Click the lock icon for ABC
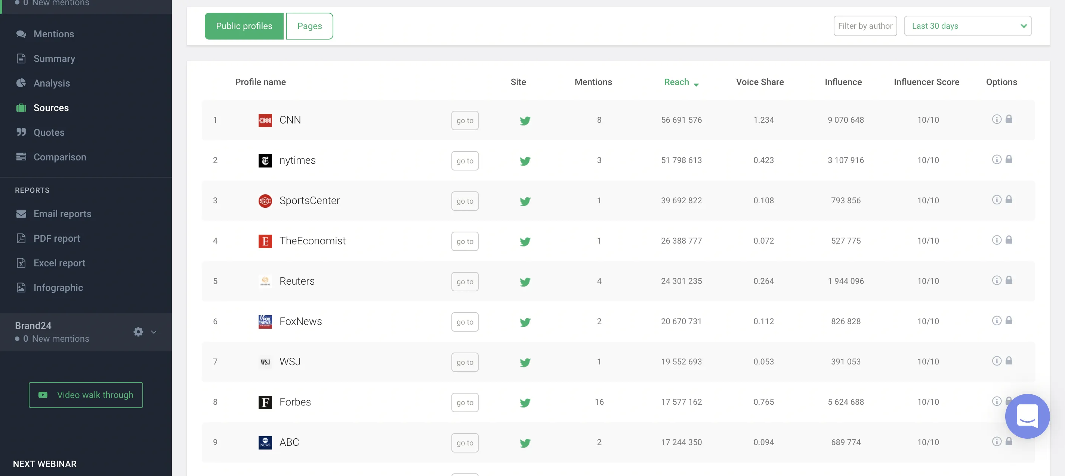The width and height of the screenshot is (1065, 476). (x=1009, y=441)
